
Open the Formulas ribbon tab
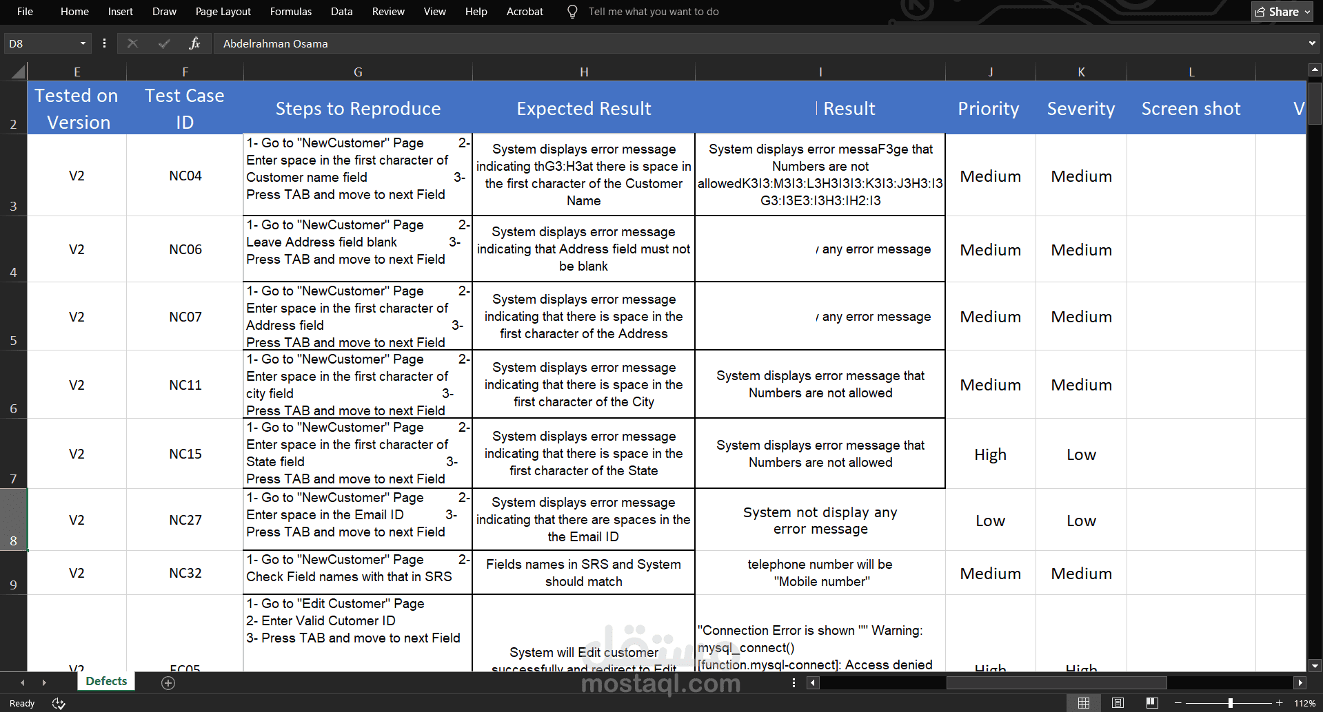coord(291,12)
